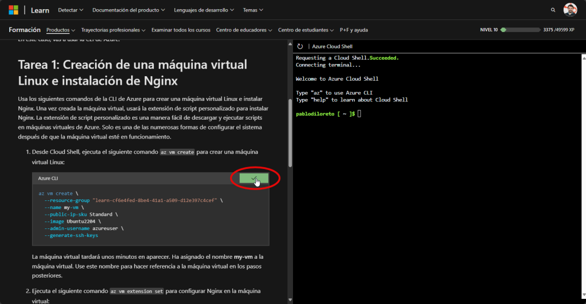Open the Temas dropdown
Image resolution: width=586 pixels, height=304 pixels.
(253, 10)
